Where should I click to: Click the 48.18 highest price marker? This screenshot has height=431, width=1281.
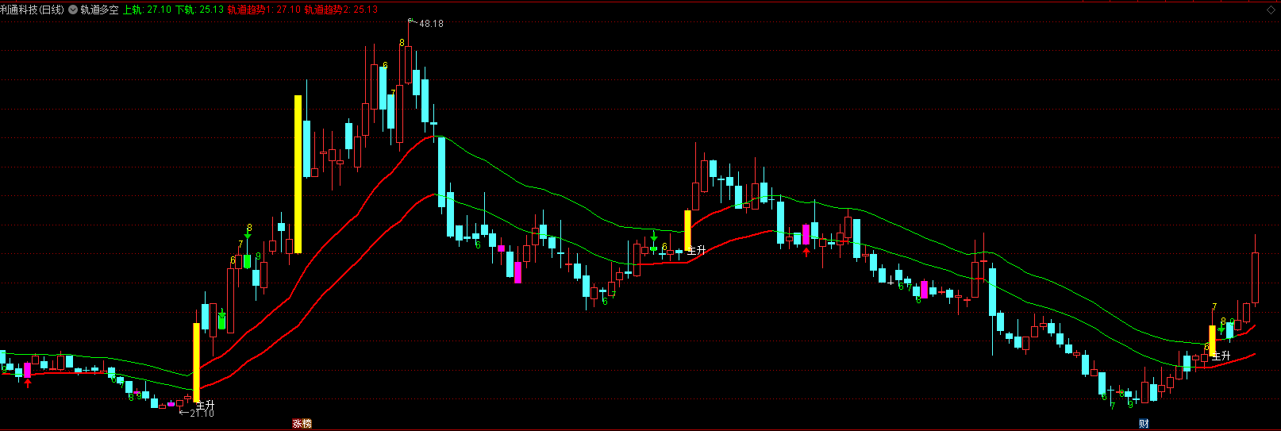click(431, 24)
